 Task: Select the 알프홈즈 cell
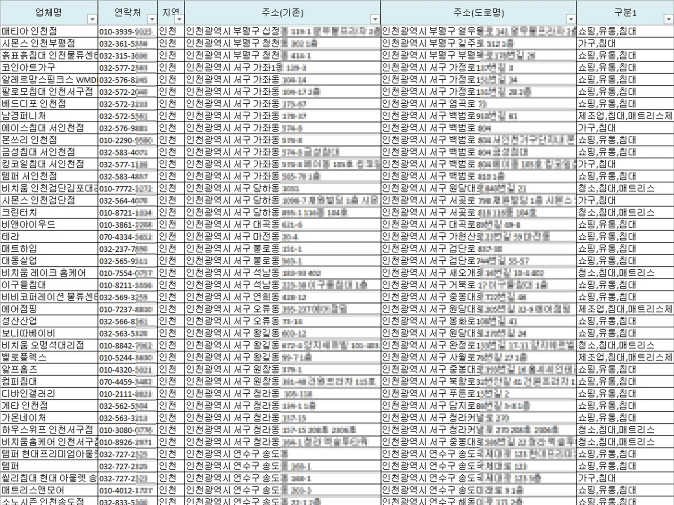(x=49, y=370)
